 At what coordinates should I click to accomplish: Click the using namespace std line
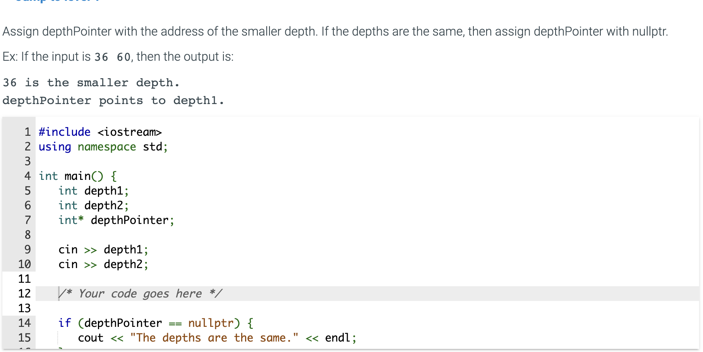(x=102, y=147)
